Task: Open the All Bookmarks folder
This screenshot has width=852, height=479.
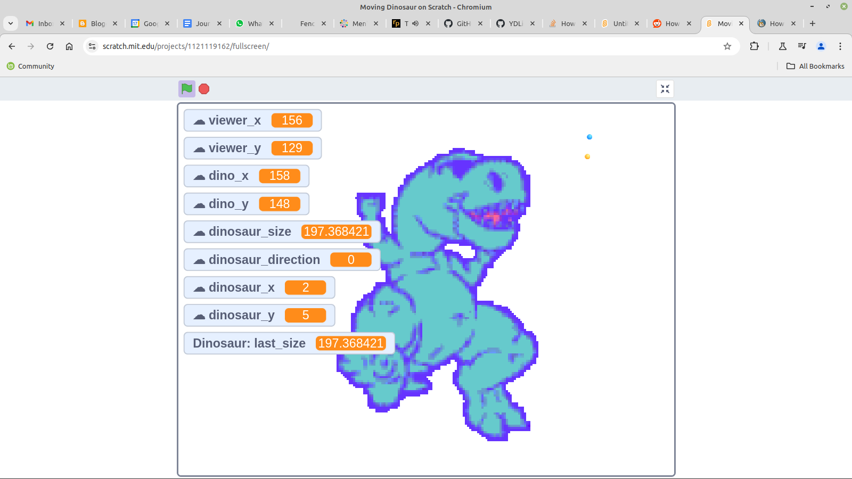Action: (815, 66)
